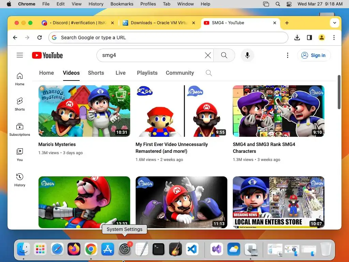
Task: Open the channel Playlists tab
Action: 147,73
